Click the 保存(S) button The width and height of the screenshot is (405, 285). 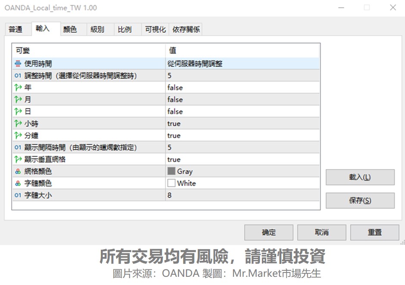360,200
